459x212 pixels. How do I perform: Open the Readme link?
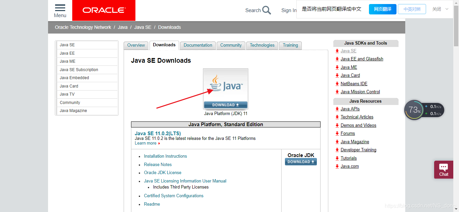click(152, 204)
